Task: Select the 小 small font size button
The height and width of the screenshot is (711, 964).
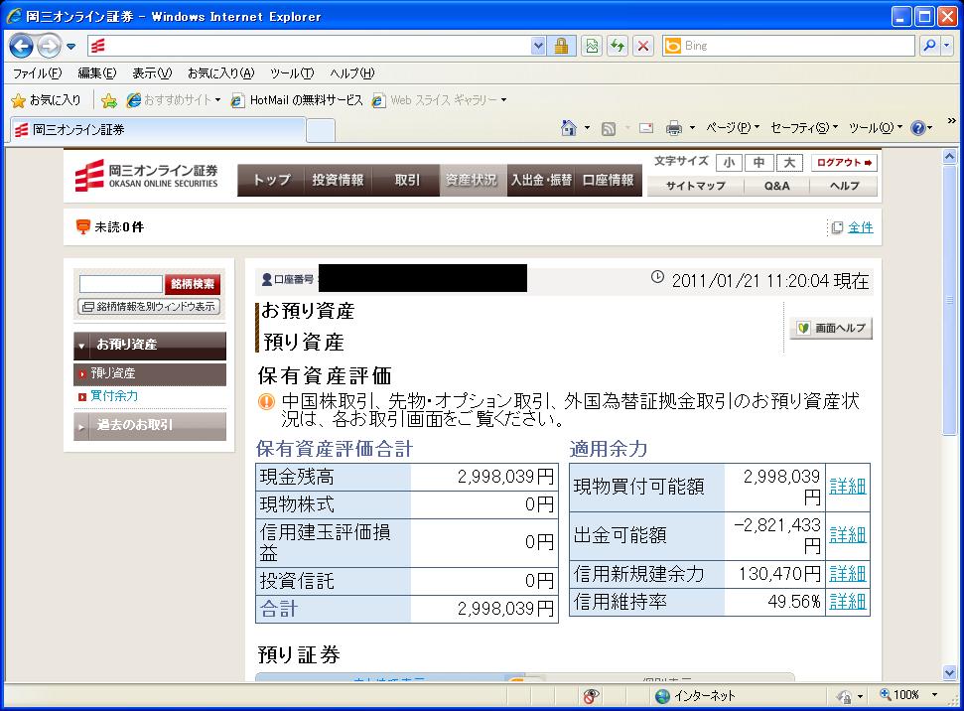Action: click(x=729, y=163)
